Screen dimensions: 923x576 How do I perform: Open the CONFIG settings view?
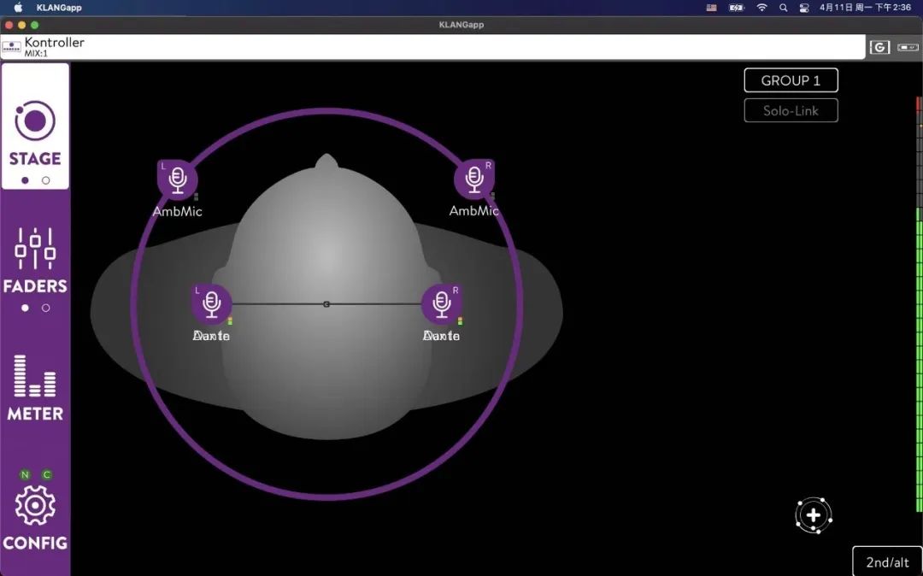(35, 516)
